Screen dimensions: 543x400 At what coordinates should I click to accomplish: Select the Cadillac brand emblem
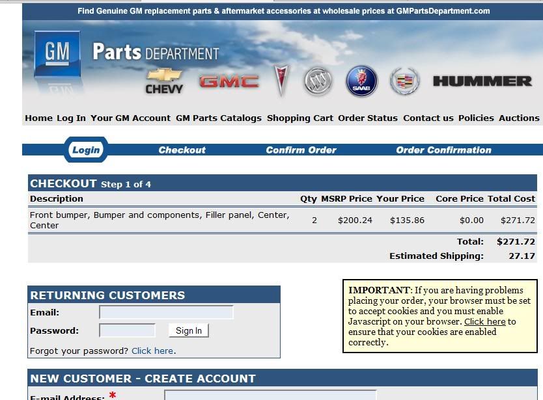pyautogui.click(x=404, y=81)
